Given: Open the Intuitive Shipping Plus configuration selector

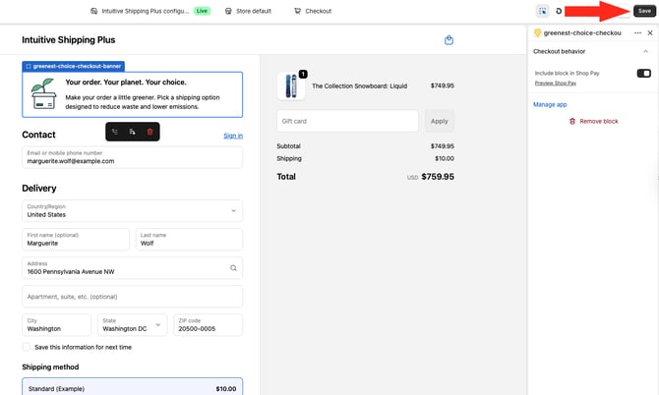Looking at the screenshot, I should pos(140,12).
